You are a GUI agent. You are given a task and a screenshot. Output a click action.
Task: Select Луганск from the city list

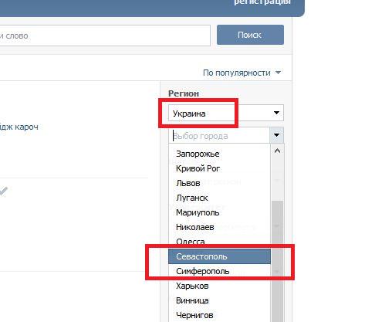[219, 198]
